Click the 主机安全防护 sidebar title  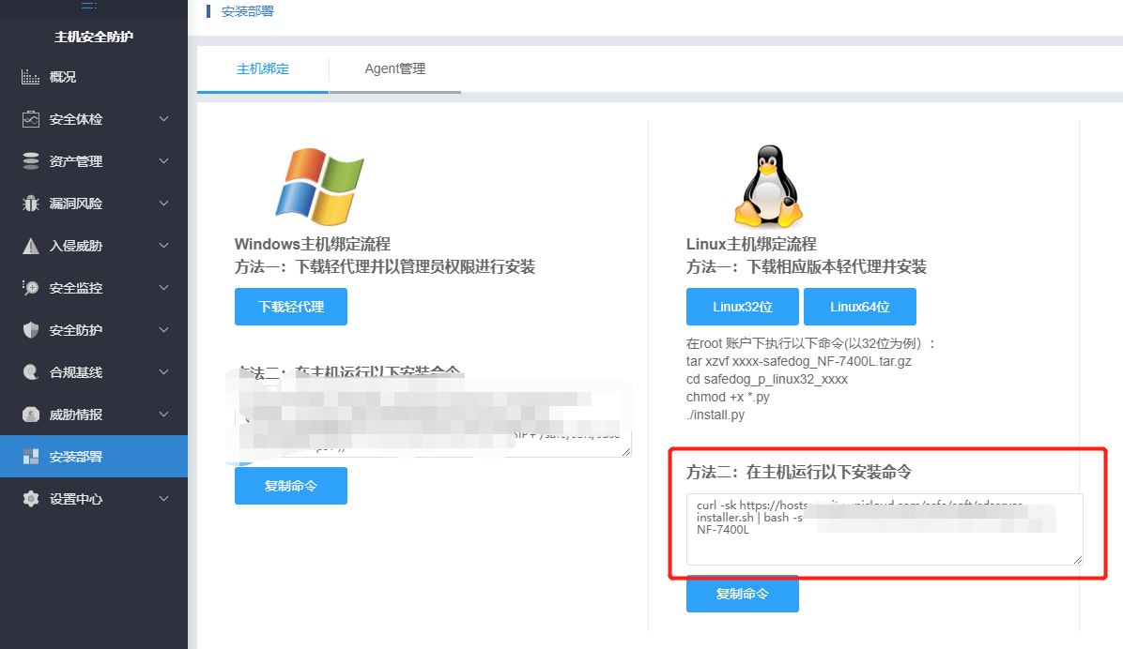(x=94, y=37)
